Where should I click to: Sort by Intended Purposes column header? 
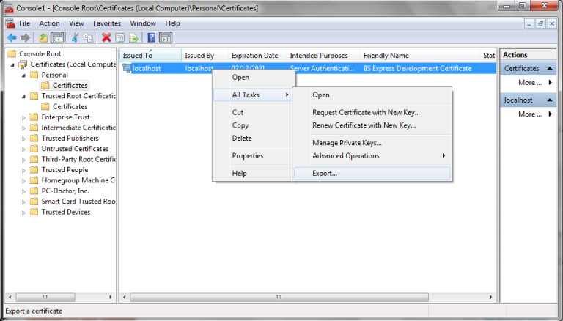(x=323, y=55)
